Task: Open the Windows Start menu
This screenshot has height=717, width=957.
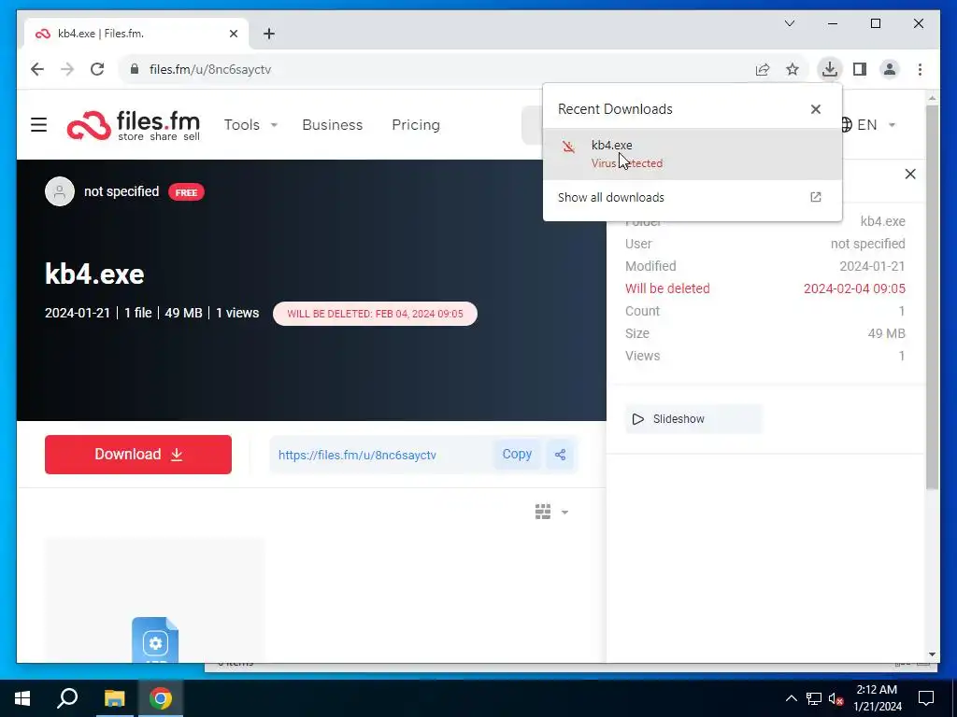Action: pyautogui.click(x=22, y=698)
